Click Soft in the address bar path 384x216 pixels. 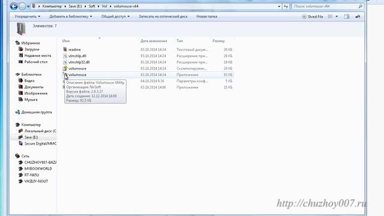(x=92, y=7)
